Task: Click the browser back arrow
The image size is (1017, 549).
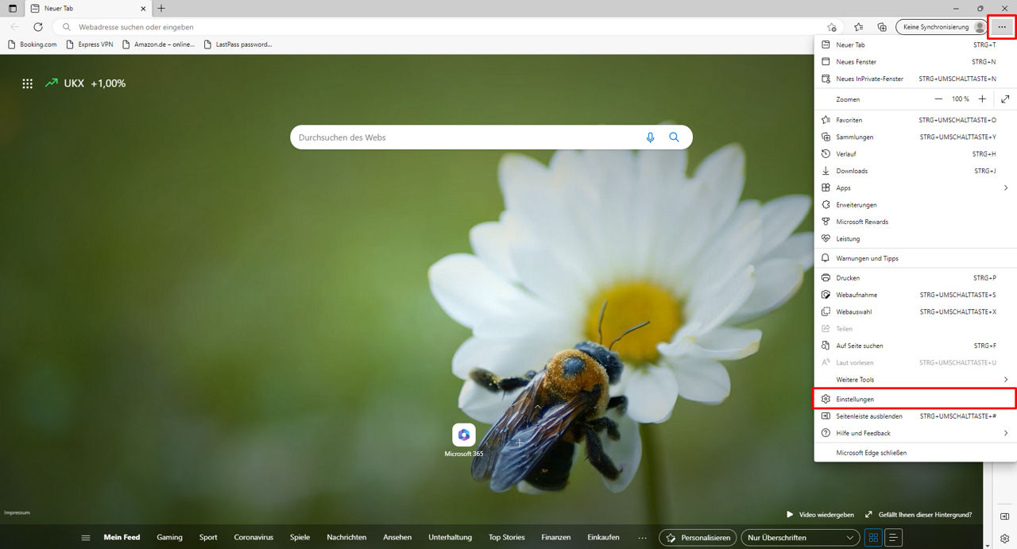Action: point(14,26)
